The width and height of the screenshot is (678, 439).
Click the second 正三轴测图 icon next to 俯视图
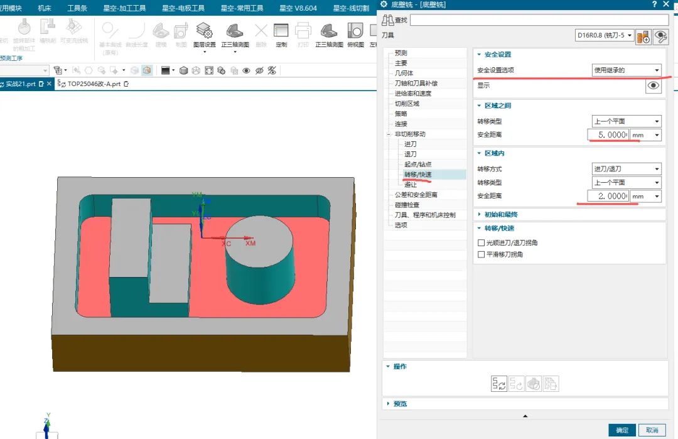point(329,31)
